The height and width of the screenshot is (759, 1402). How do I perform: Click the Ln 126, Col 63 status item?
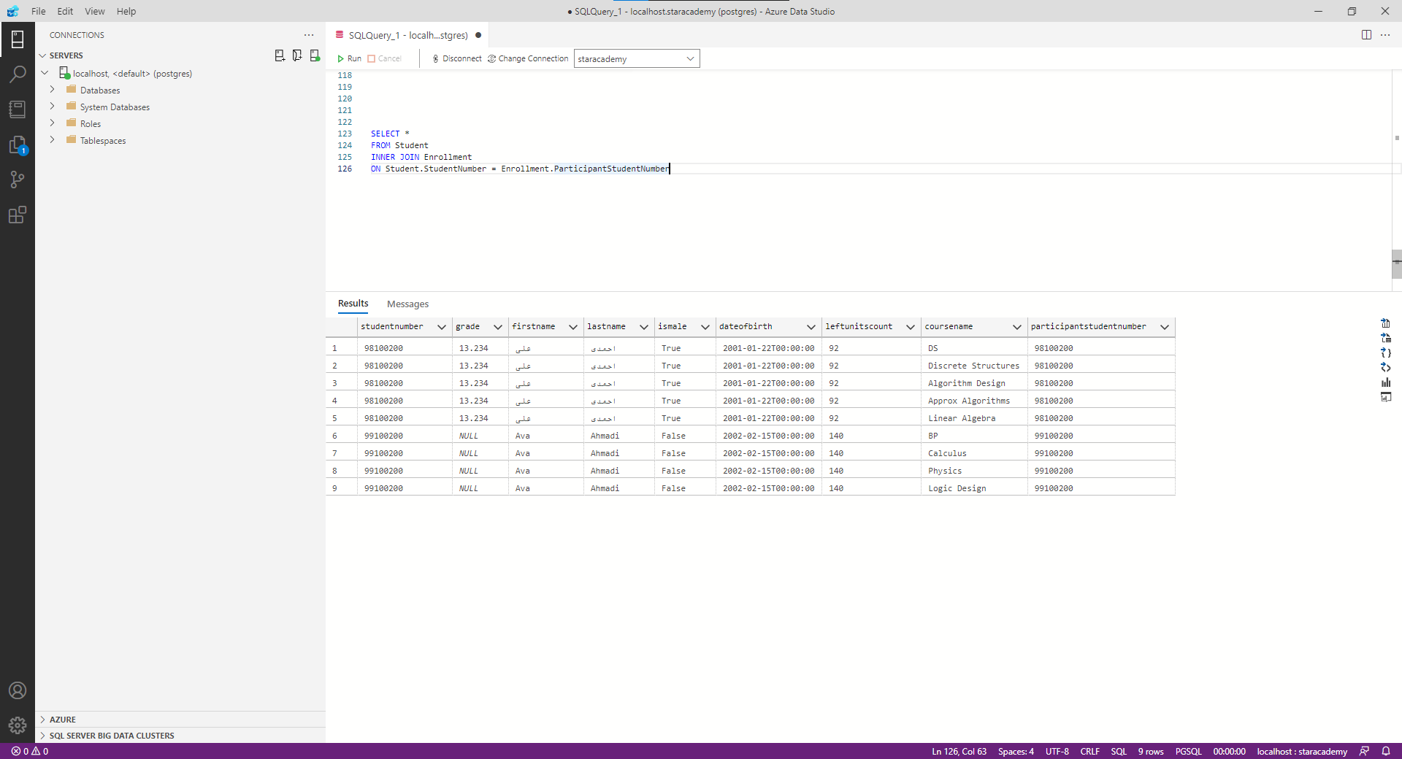pos(959,751)
